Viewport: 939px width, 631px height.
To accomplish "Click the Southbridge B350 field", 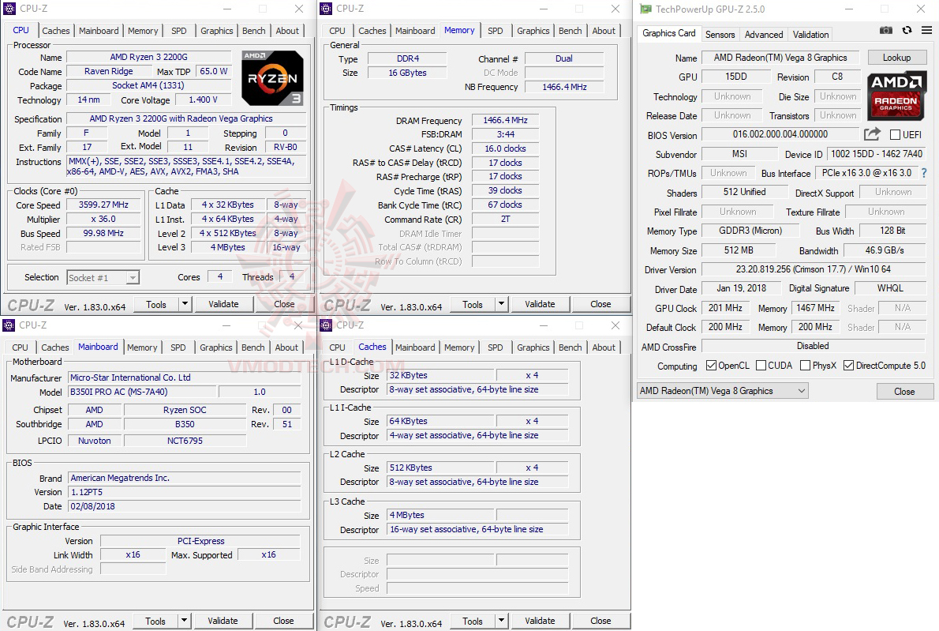I will click(185, 424).
